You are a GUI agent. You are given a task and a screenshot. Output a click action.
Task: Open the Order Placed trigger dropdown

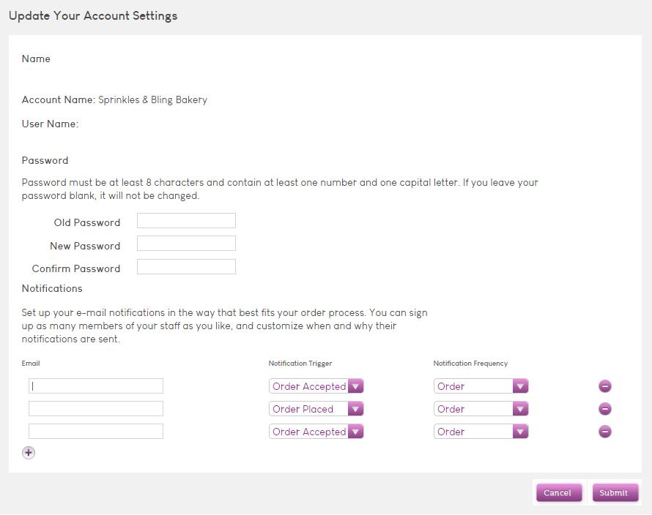point(316,409)
